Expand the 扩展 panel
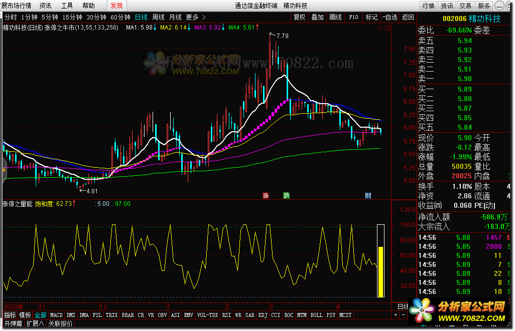Image resolution: width=515 pixels, height=331 pixels. coord(35,324)
